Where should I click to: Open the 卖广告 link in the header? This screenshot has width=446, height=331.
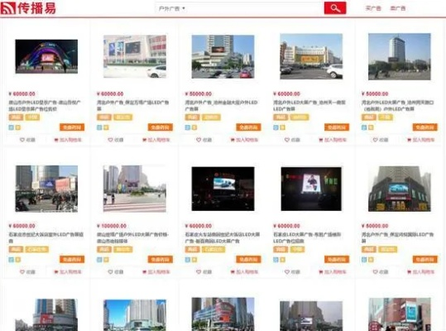pos(398,8)
